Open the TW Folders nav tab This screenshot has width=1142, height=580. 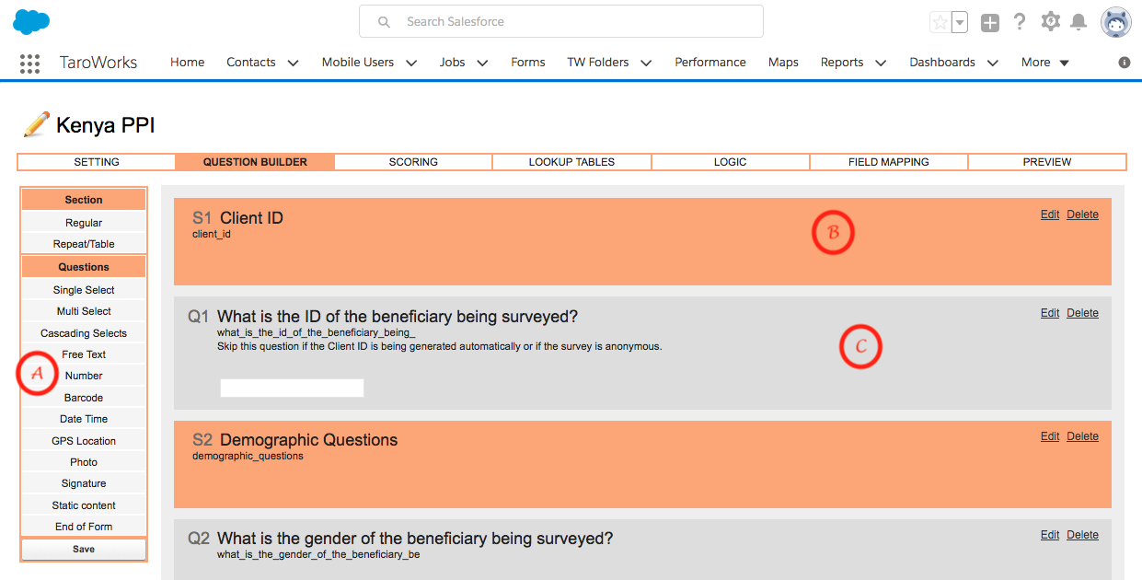pos(598,63)
